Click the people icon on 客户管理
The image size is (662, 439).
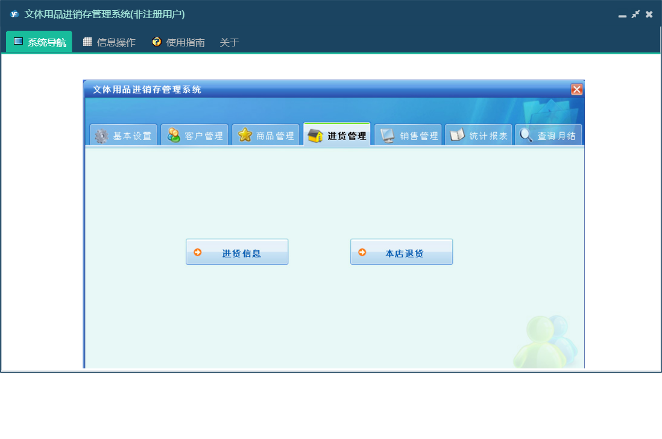click(x=174, y=135)
